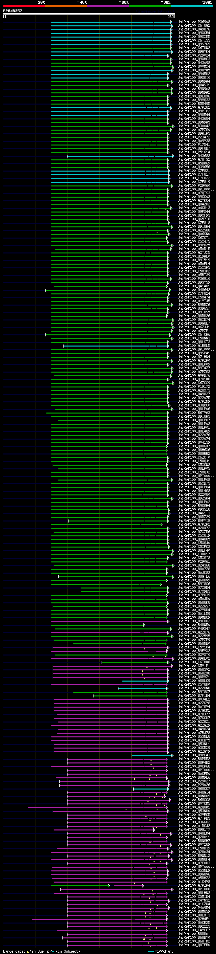Select the UniRef100_Q9ZSR4 label
The width and height of the screenshot is (216, 954).
click(x=194, y=498)
